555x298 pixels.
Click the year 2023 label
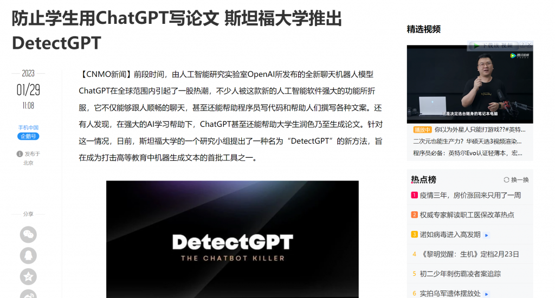pos(28,73)
